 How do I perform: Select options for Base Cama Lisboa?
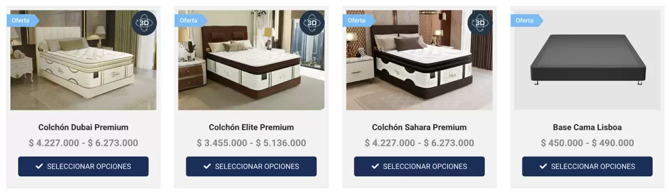[587, 166]
